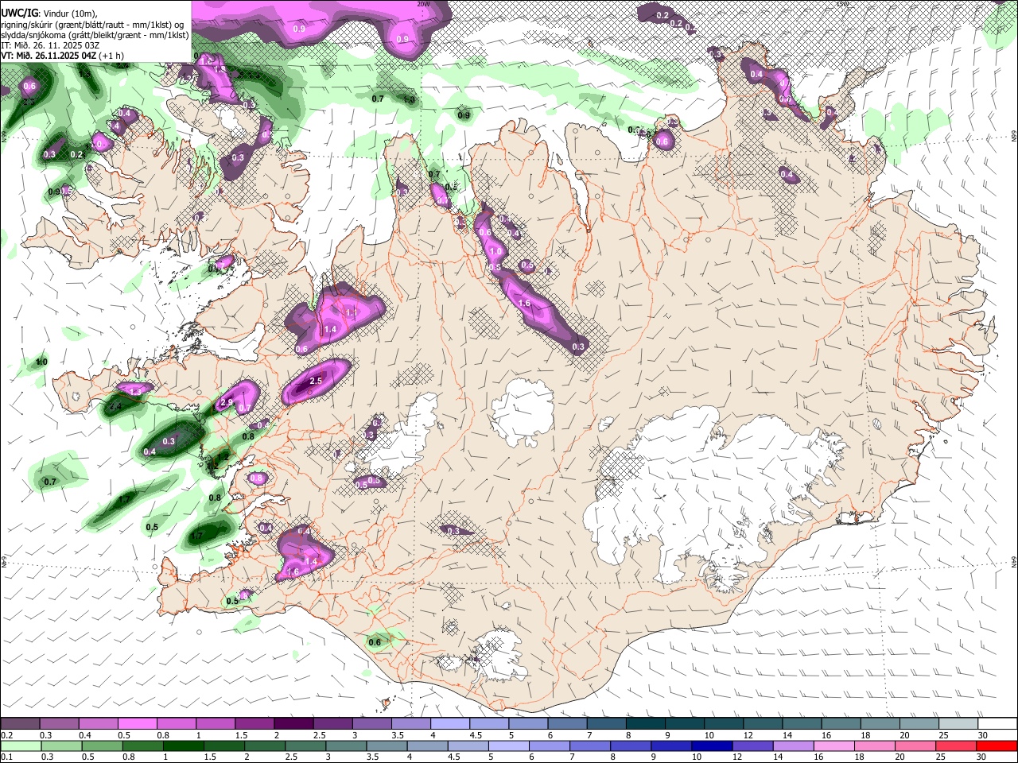Click the '64N' latitude label at right edge
The width and height of the screenshot is (1018, 763).
point(1013,561)
